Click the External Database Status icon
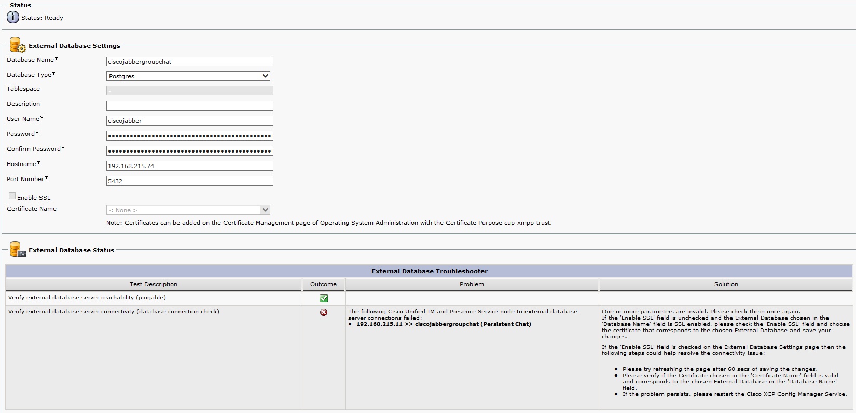This screenshot has height=413, width=856. (17, 250)
